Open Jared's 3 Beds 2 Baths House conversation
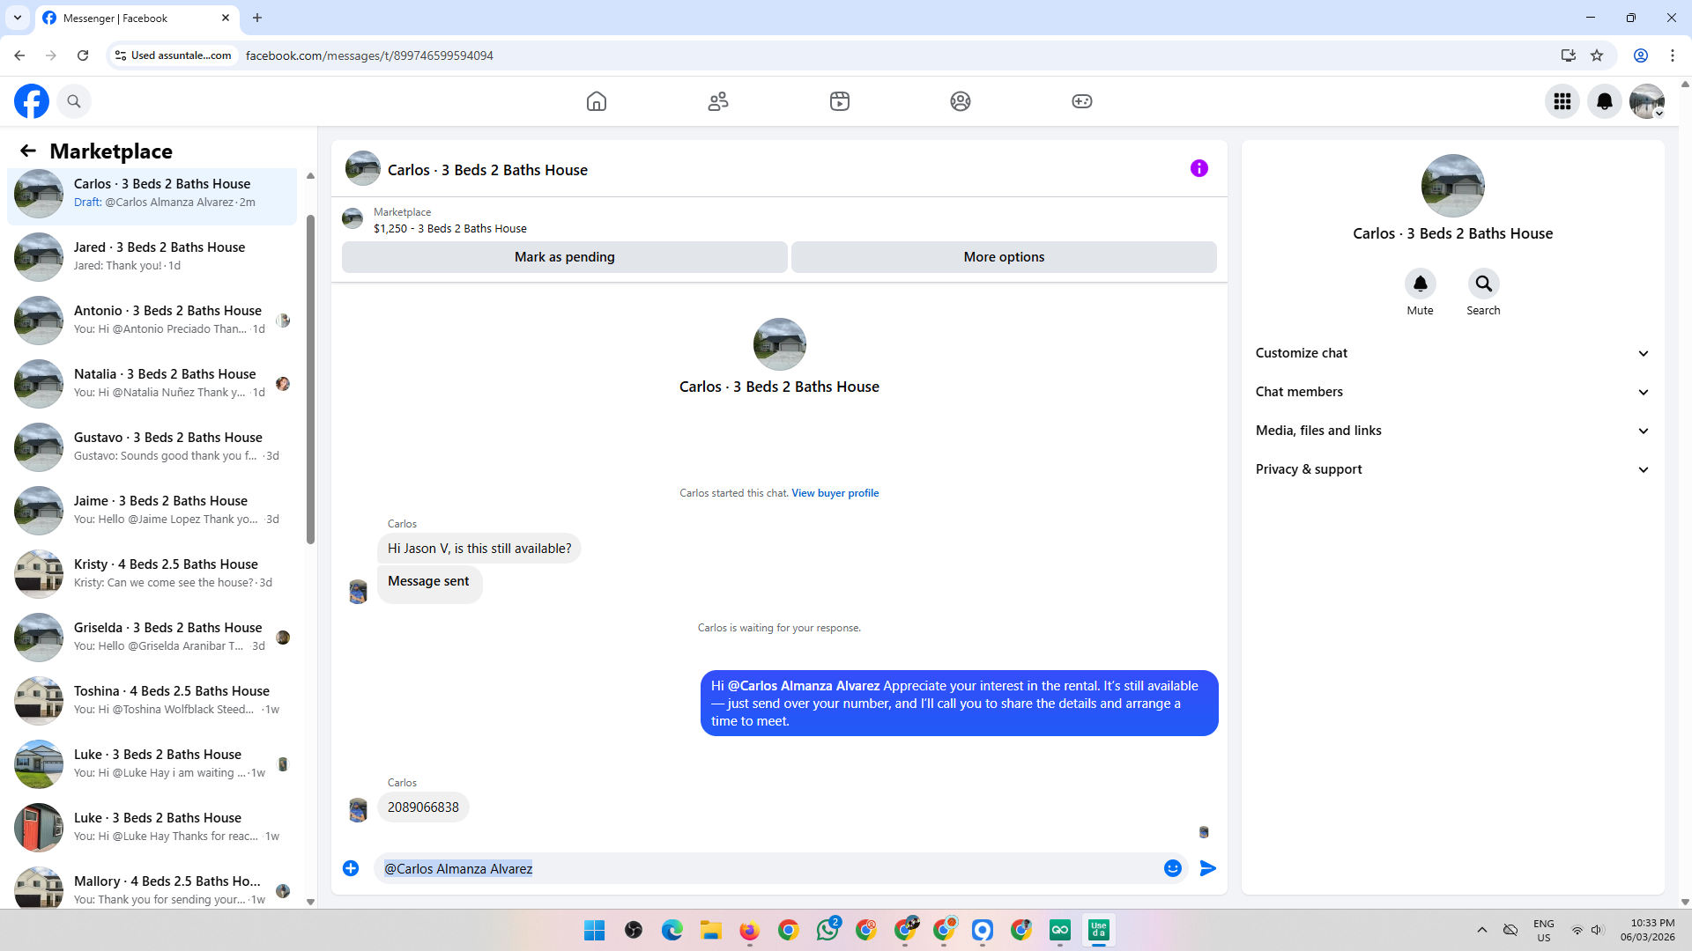Viewport: 1692px width, 951px height. pos(159,256)
